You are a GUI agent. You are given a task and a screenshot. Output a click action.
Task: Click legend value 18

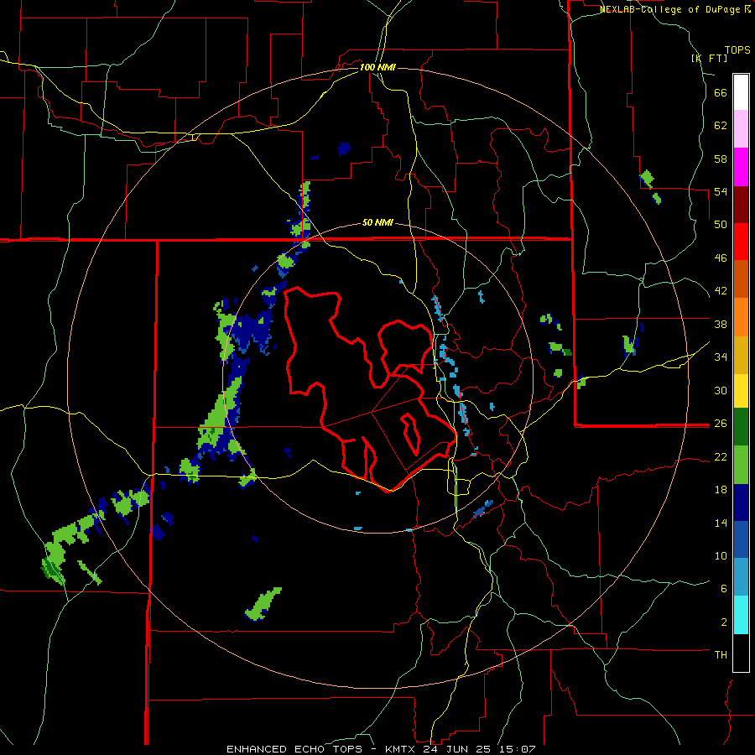[x=721, y=490]
